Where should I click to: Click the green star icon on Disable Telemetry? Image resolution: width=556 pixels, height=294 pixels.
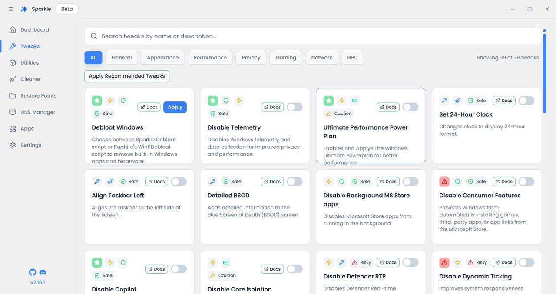coord(213,101)
